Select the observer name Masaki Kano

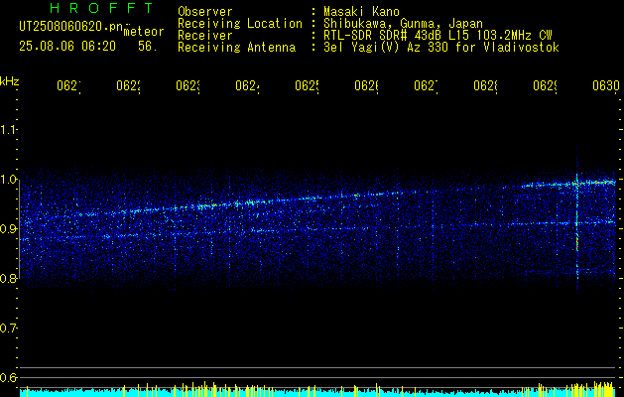click(x=361, y=12)
